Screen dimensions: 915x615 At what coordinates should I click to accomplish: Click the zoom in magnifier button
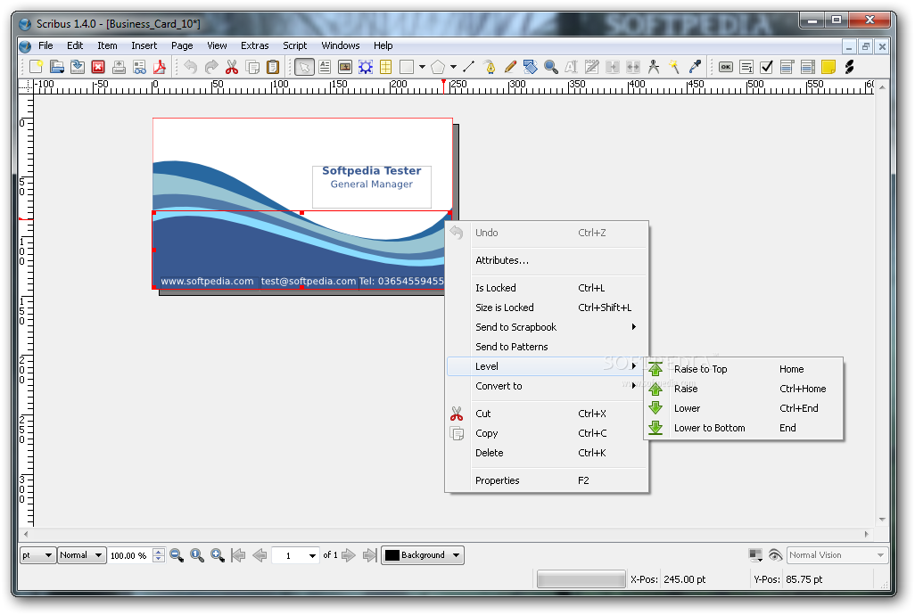218,555
